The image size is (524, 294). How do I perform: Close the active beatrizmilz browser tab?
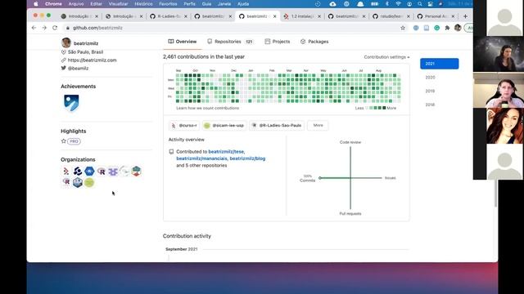point(275,16)
